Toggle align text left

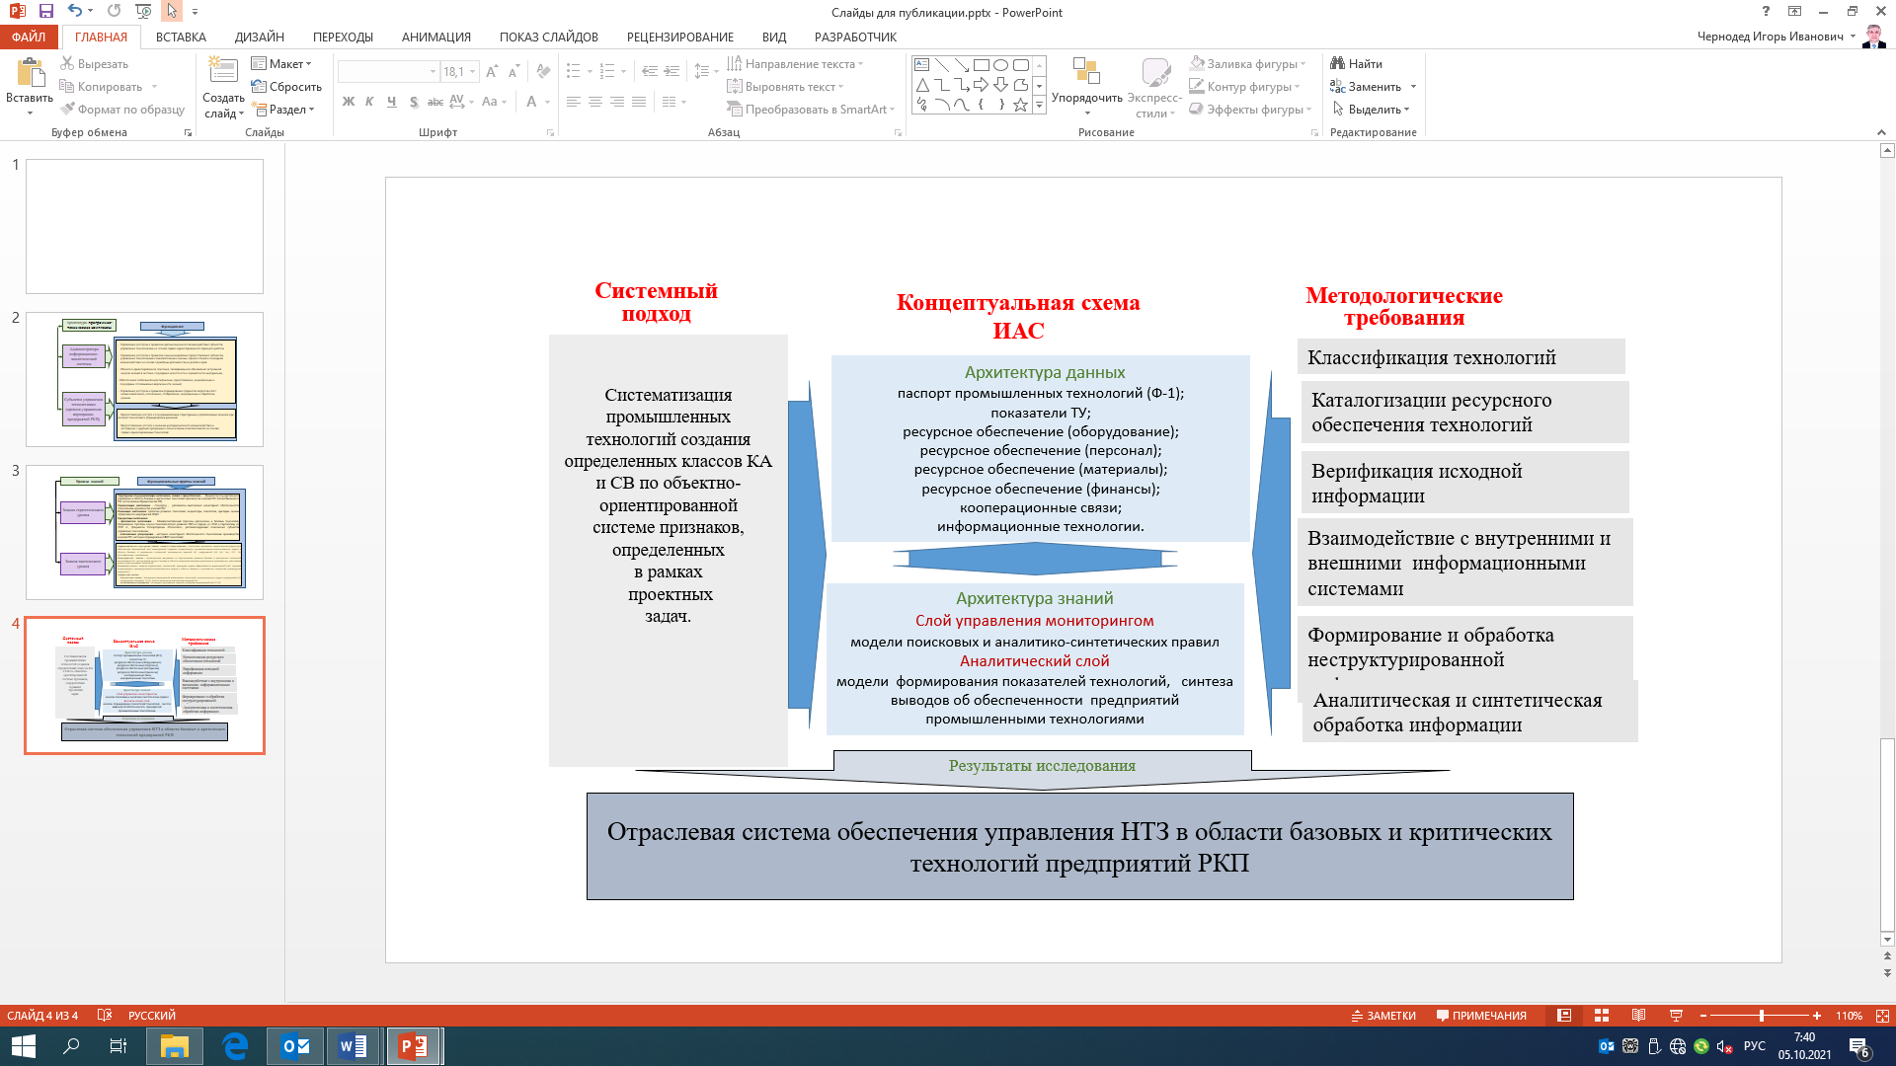pyautogui.click(x=574, y=102)
